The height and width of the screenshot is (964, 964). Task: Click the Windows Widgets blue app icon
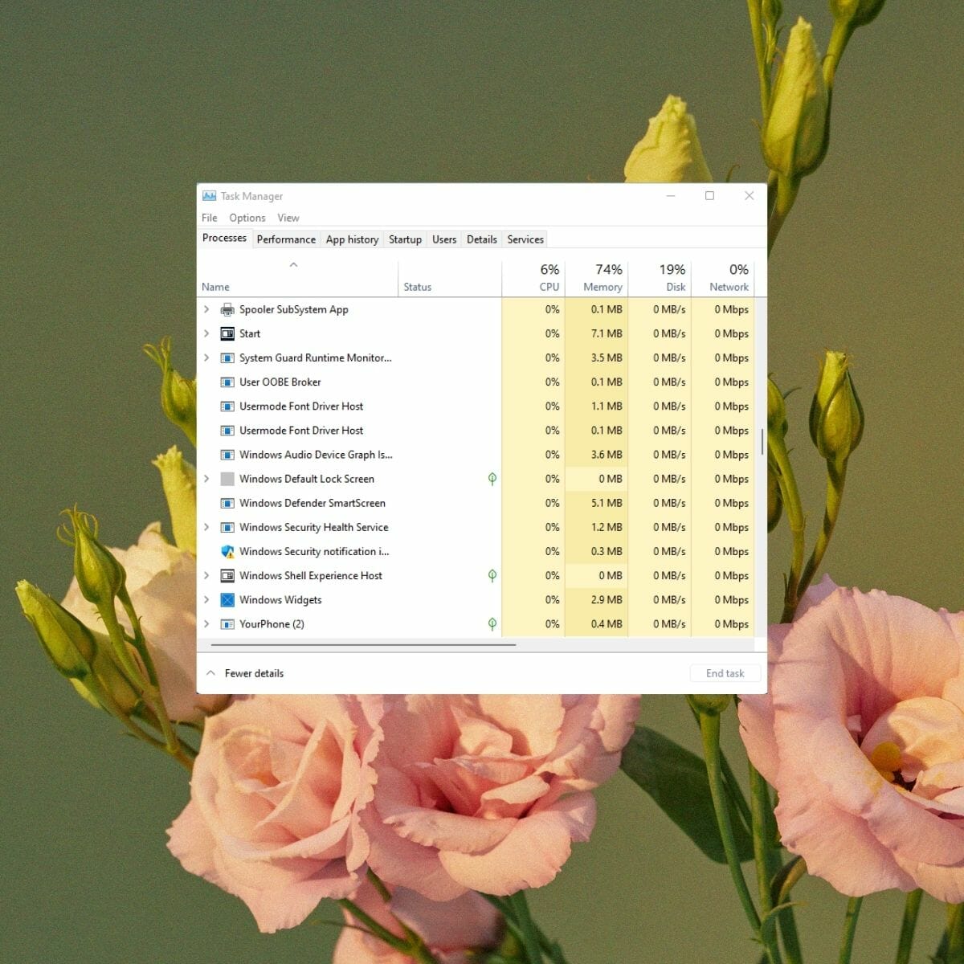pos(227,600)
